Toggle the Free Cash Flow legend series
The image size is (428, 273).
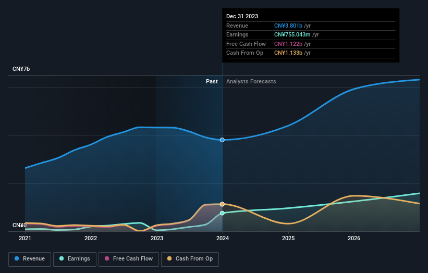click(129, 259)
